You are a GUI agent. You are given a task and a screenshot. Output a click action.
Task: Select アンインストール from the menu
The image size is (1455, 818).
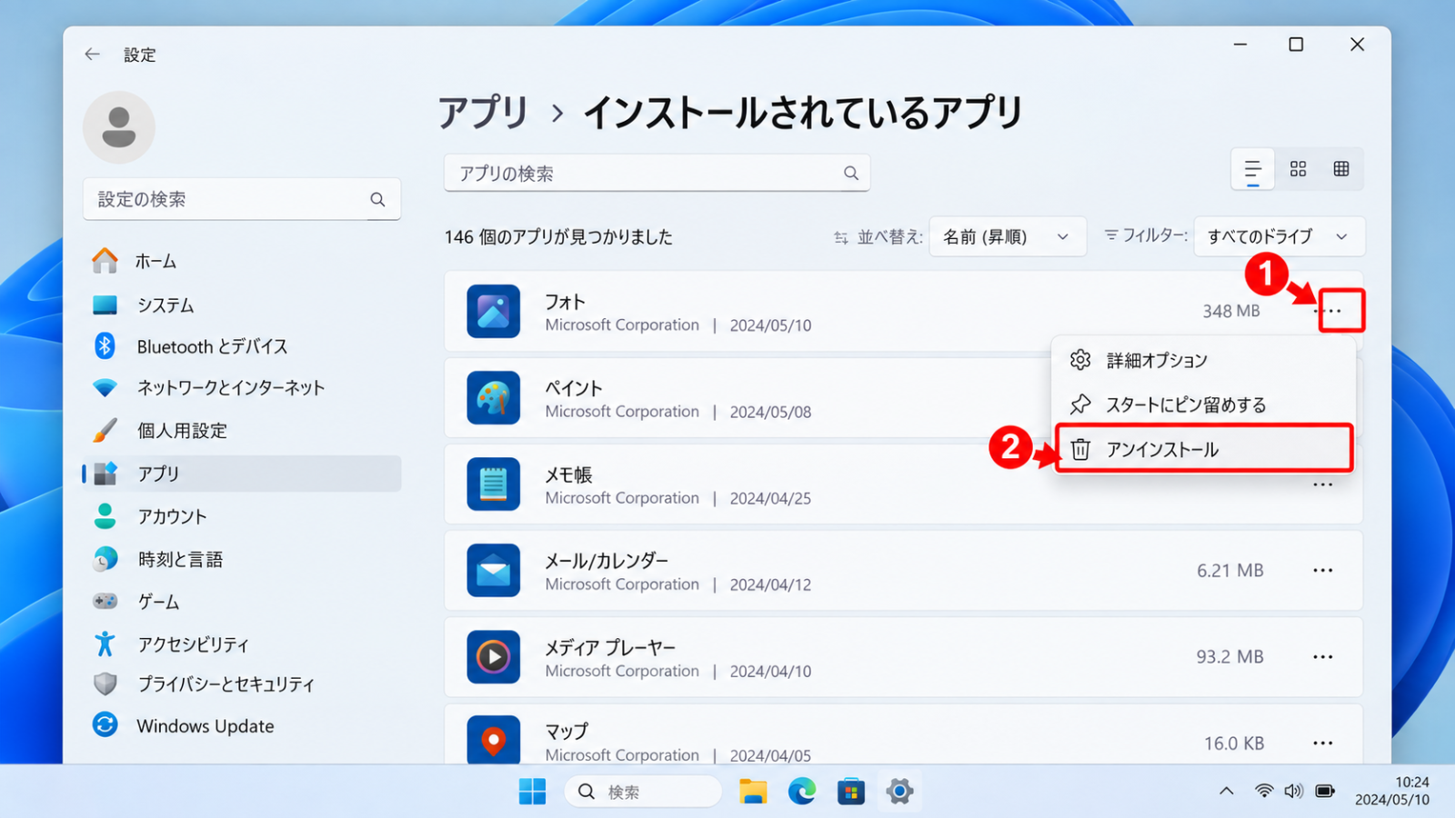1204,449
